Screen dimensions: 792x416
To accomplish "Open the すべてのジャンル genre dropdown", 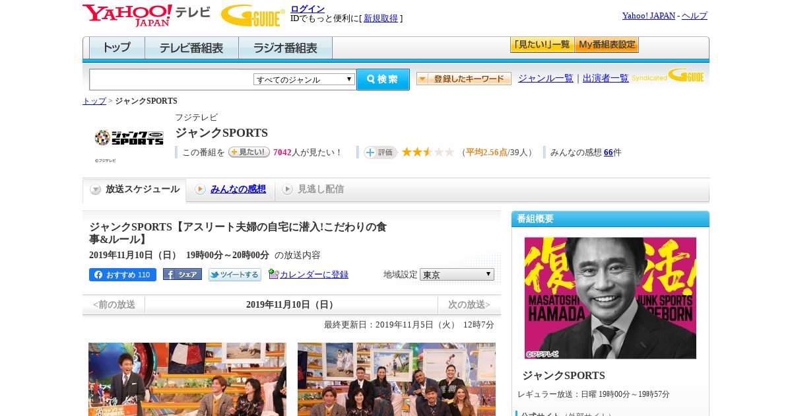I will pyautogui.click(x=304, y=79).
